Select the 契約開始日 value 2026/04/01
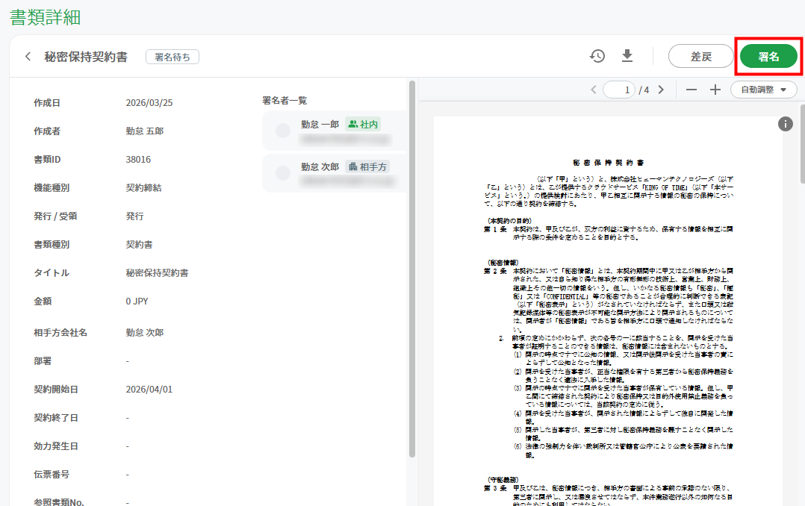This screenshot has height=506, width=805. pos(149,390)
